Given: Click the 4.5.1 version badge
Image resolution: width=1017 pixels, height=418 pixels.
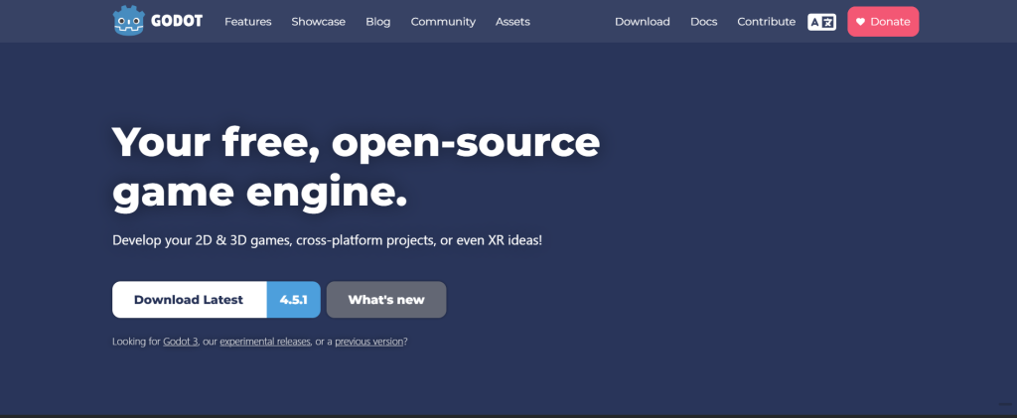Looking at the screenshot, I should [294, 300].
